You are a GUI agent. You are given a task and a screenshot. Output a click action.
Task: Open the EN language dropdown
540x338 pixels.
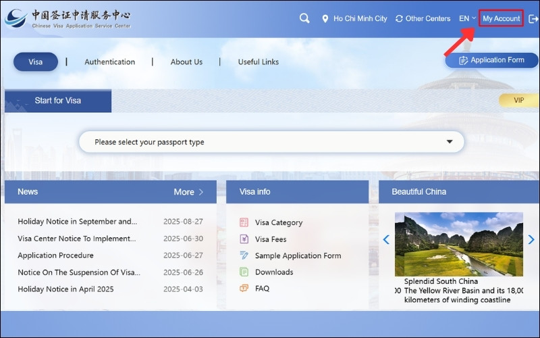[467, 19]
